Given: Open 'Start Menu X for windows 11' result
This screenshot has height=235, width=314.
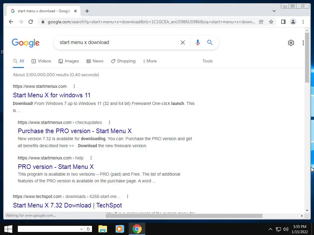Looking at the screenshot, I should coord(52,95).
